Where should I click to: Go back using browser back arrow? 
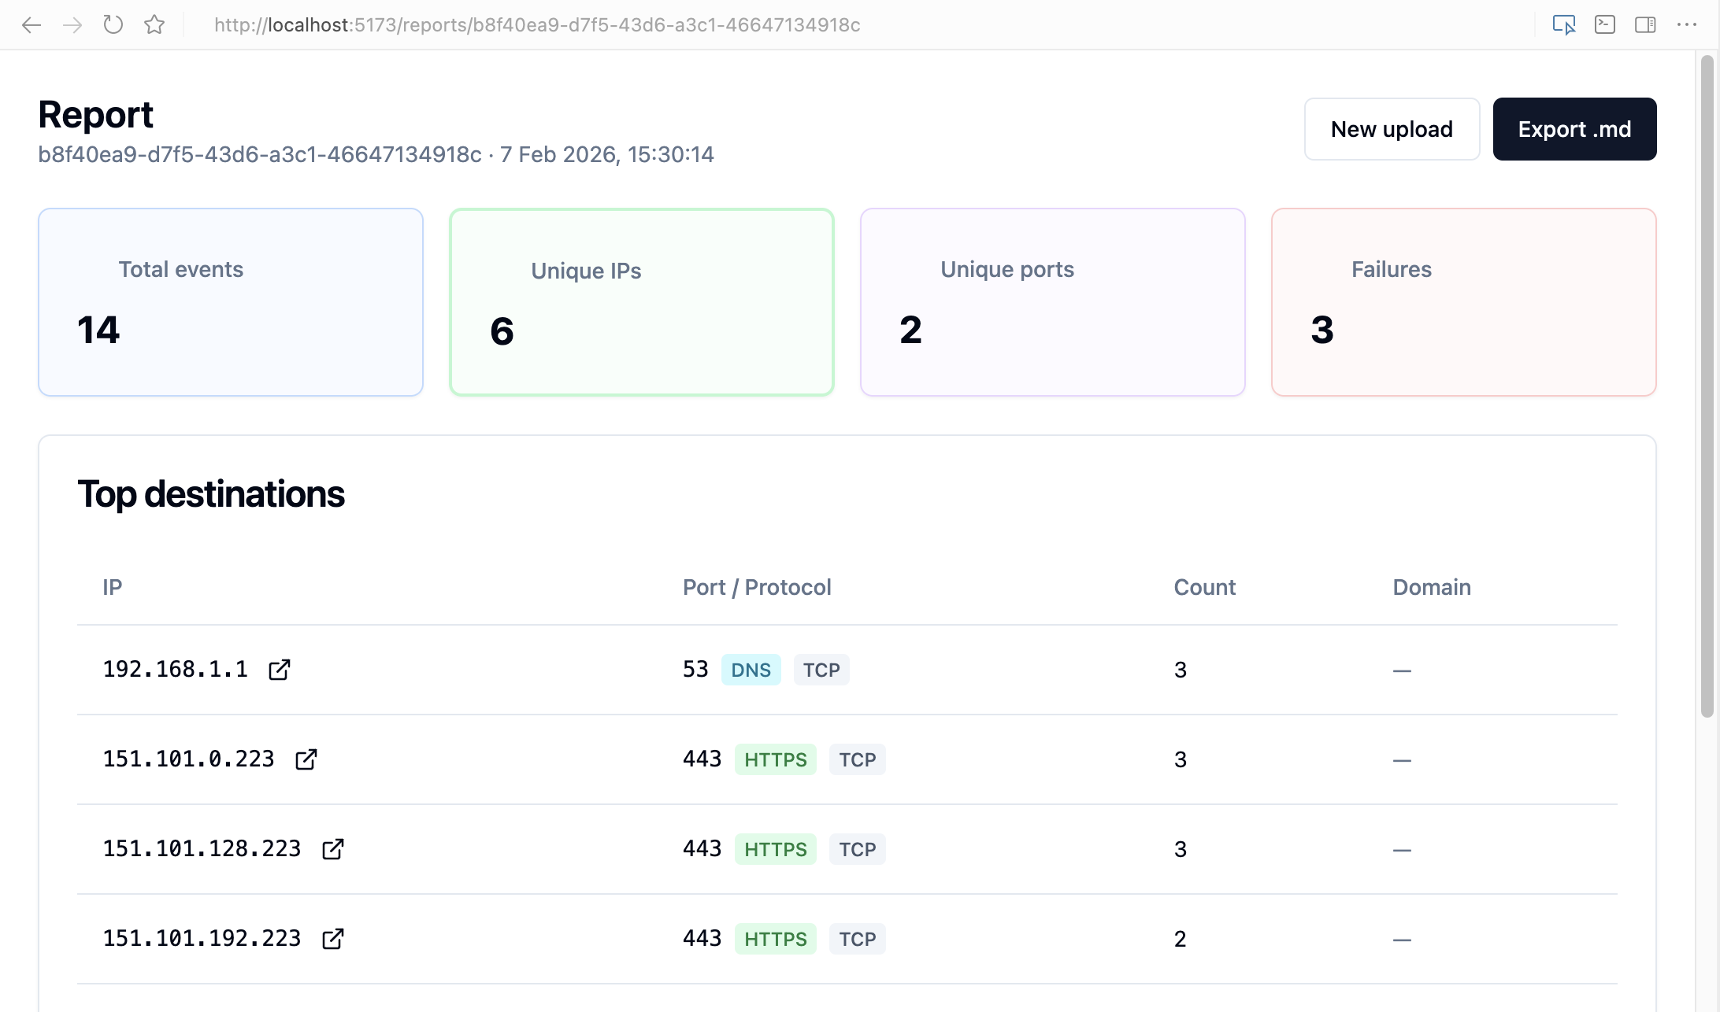32,25
